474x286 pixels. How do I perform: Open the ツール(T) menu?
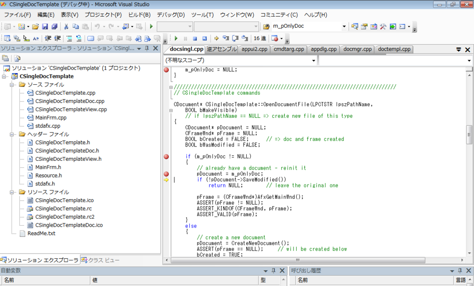pyautogui.click(x=202, y=15)
